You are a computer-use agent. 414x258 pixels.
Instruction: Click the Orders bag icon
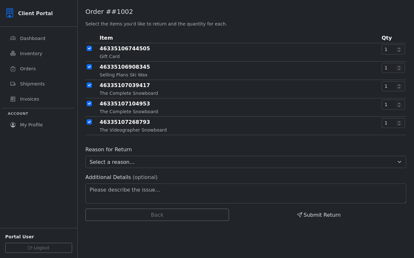tap(13, 69)
